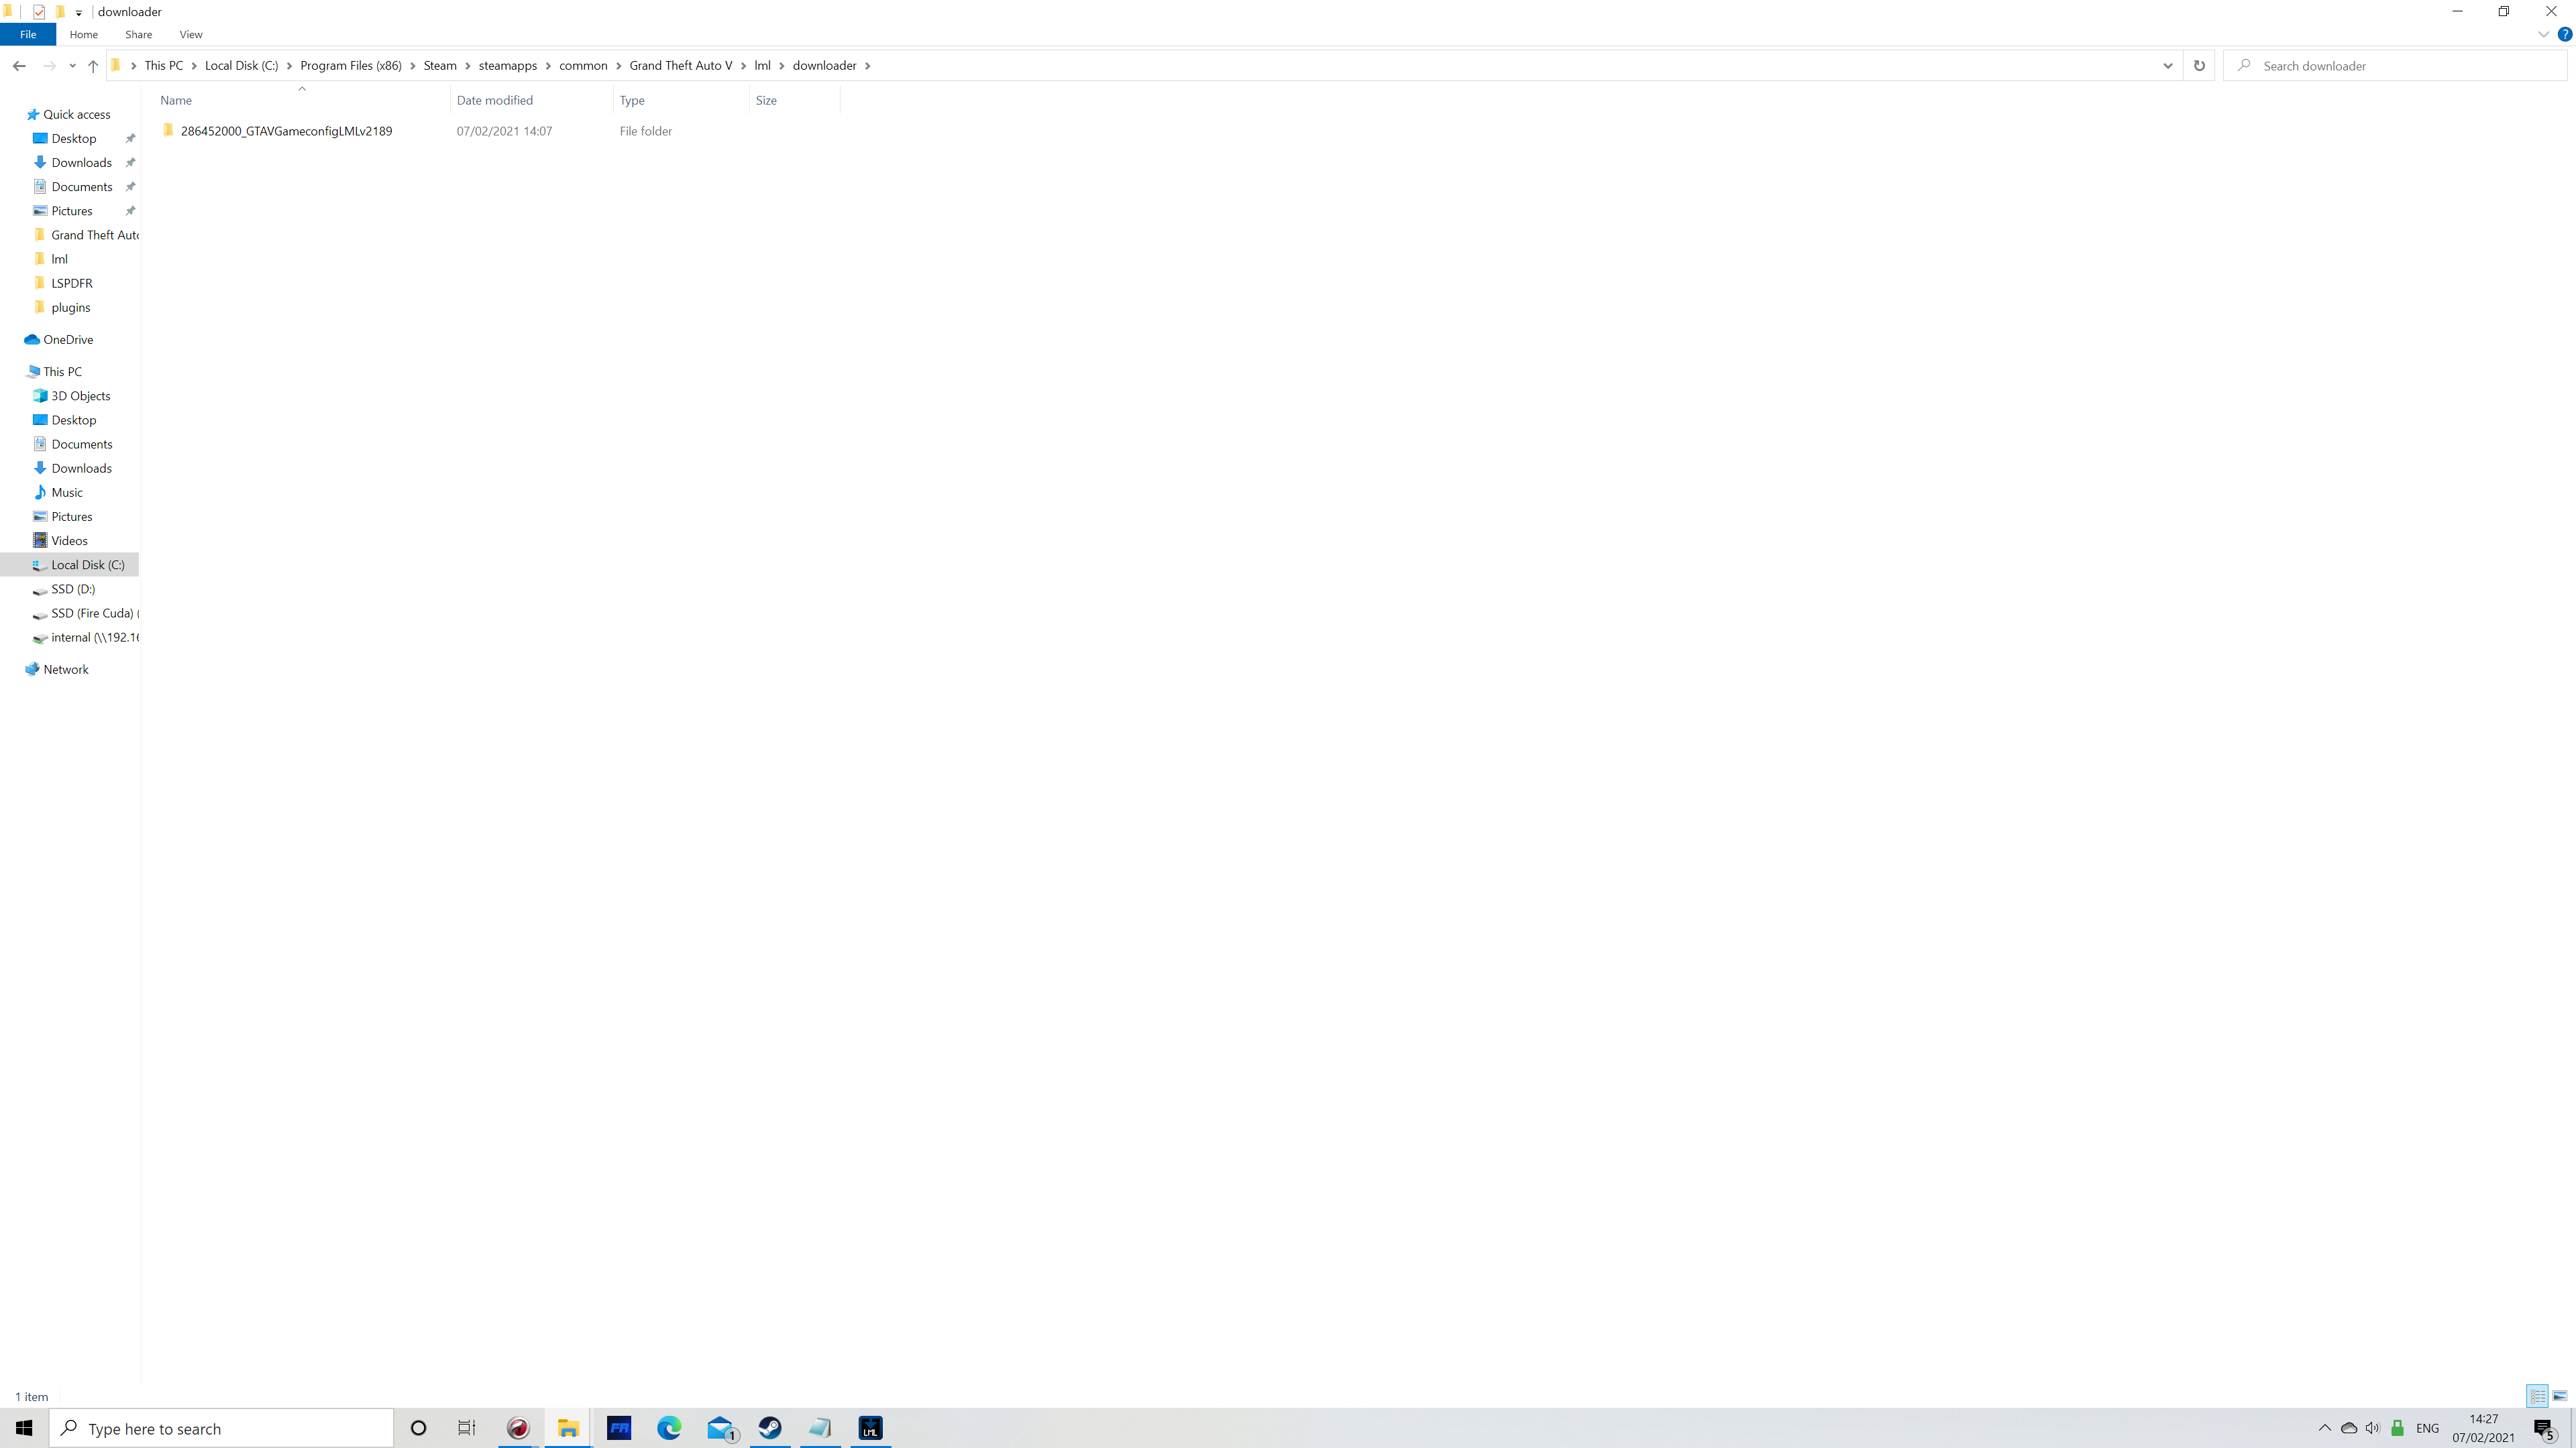Open recent locations dropdown arrow
The image size is (2576, 1448).
72,66
